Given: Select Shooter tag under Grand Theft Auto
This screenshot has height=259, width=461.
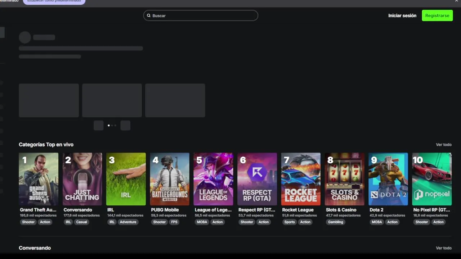Looking at the screenshot, I should click(x=28, y=222).
